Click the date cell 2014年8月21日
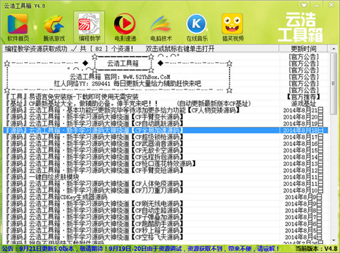 click(x=303, y=111)
